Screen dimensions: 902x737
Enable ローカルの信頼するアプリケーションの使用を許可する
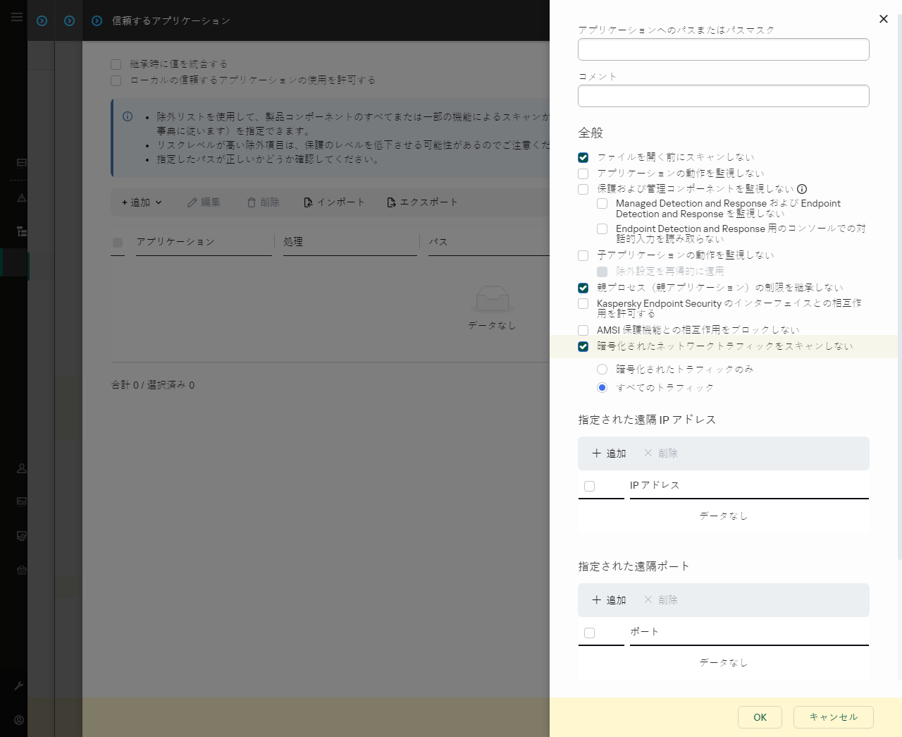(x=116, y=80)
